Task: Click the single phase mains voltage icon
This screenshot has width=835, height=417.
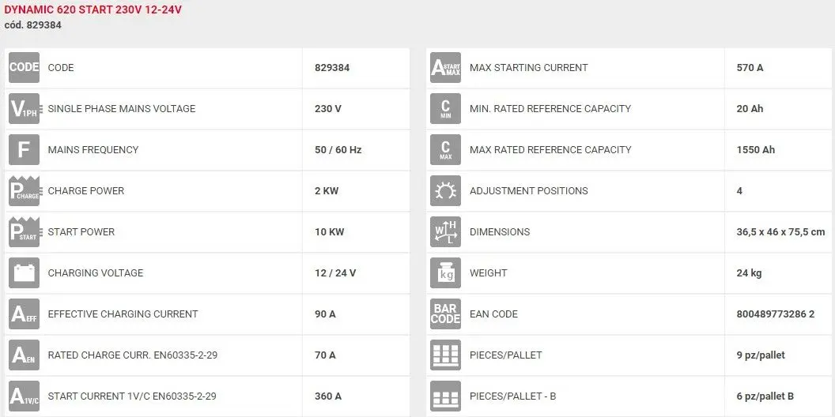Action: point(24,108)
